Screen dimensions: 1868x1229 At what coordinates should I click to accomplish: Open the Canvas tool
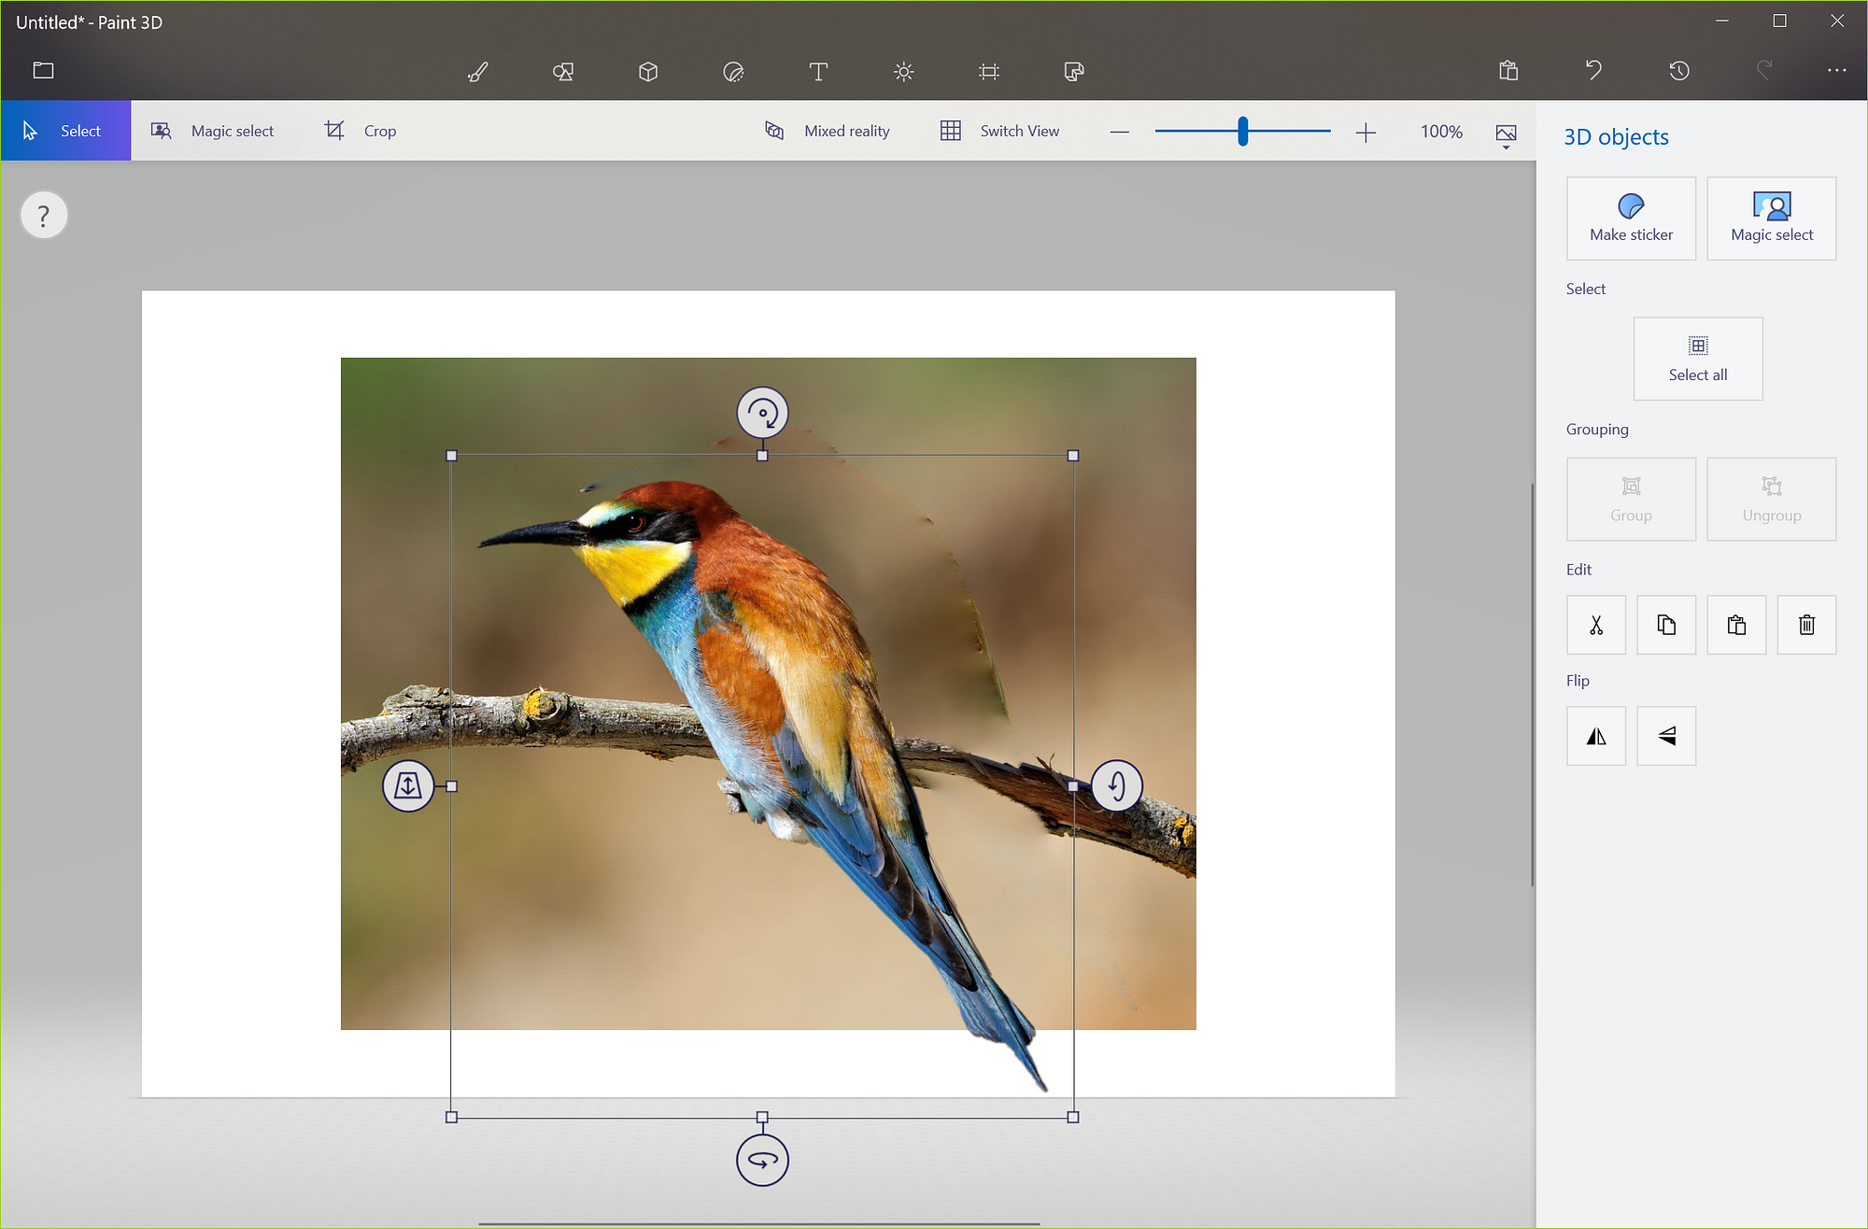pos(989,72)
